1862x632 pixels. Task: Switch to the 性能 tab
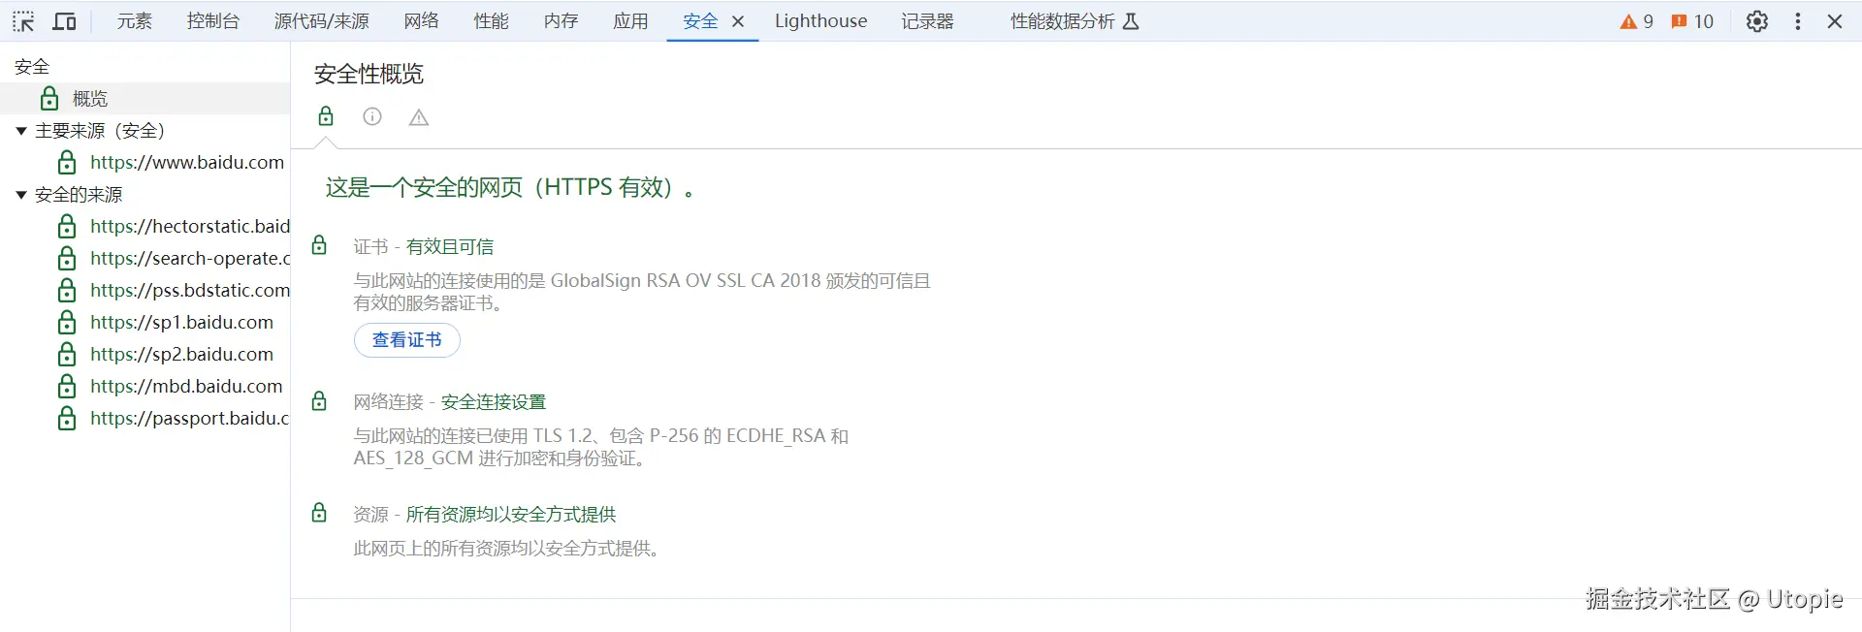492,21
